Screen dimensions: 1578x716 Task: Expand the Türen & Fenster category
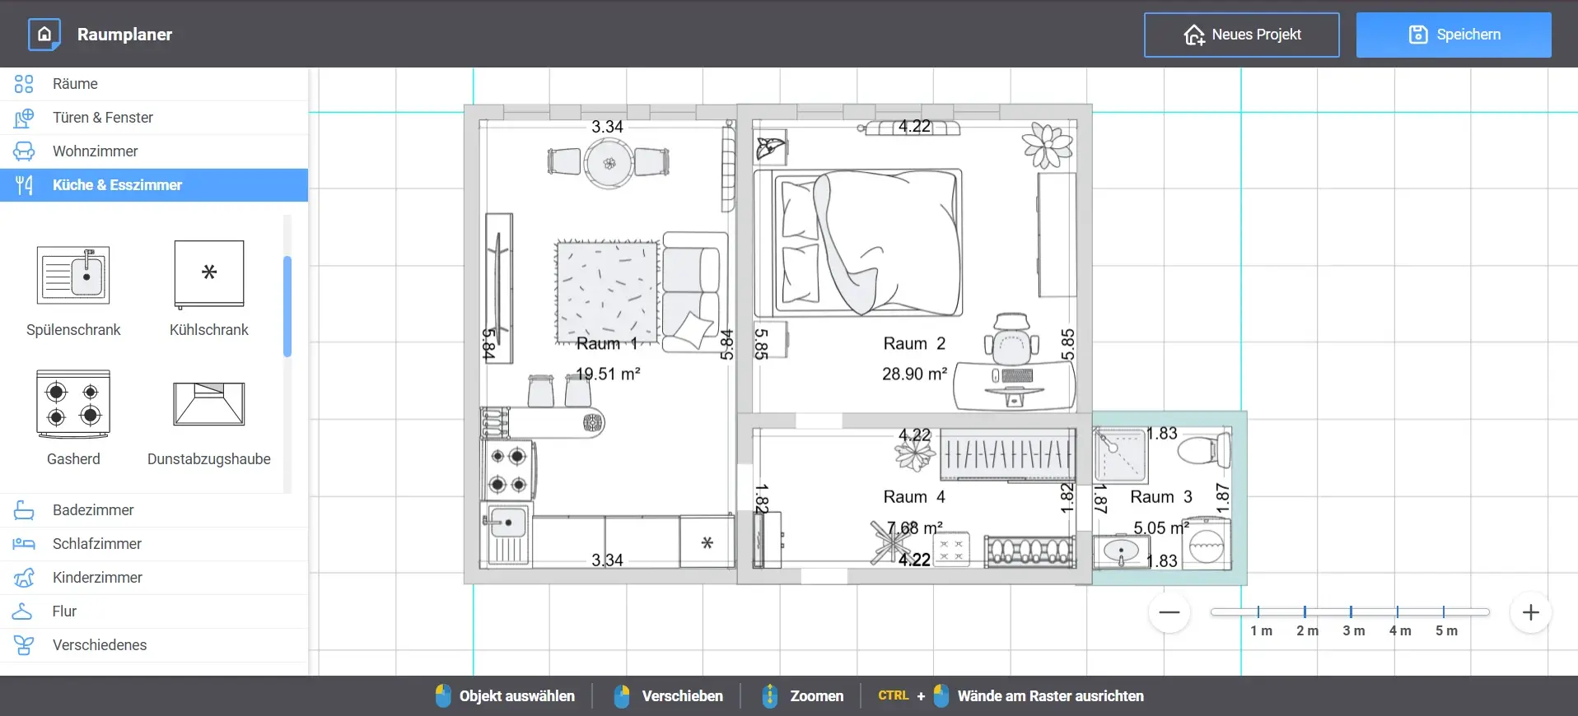click(154, 118)
